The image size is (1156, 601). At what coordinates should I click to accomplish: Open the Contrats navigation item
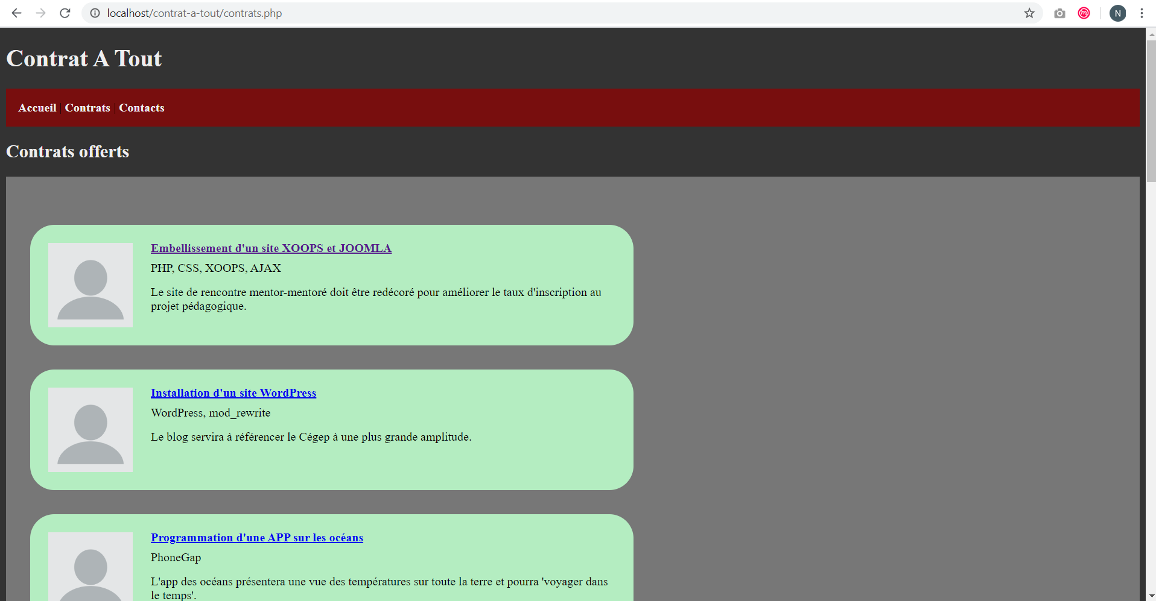click(x=87, y=108)
